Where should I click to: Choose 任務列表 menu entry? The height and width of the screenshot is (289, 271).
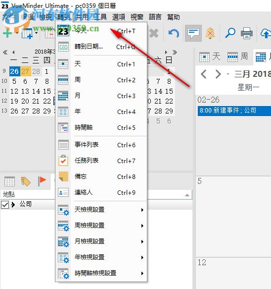coord(101,161)
